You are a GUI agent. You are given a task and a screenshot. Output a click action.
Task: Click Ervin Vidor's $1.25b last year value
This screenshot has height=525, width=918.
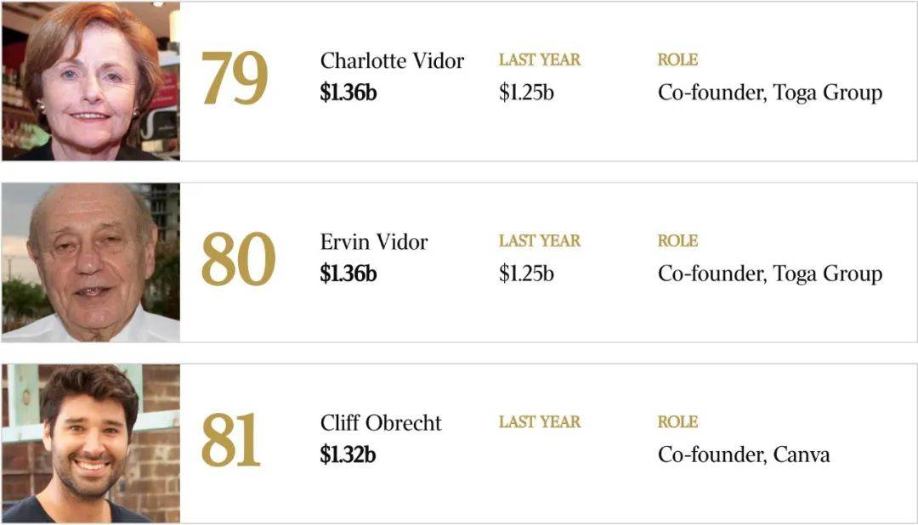pyautogui.click(x=526, y=274)
